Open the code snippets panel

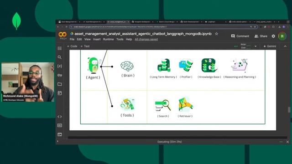[x=60, y=117]
